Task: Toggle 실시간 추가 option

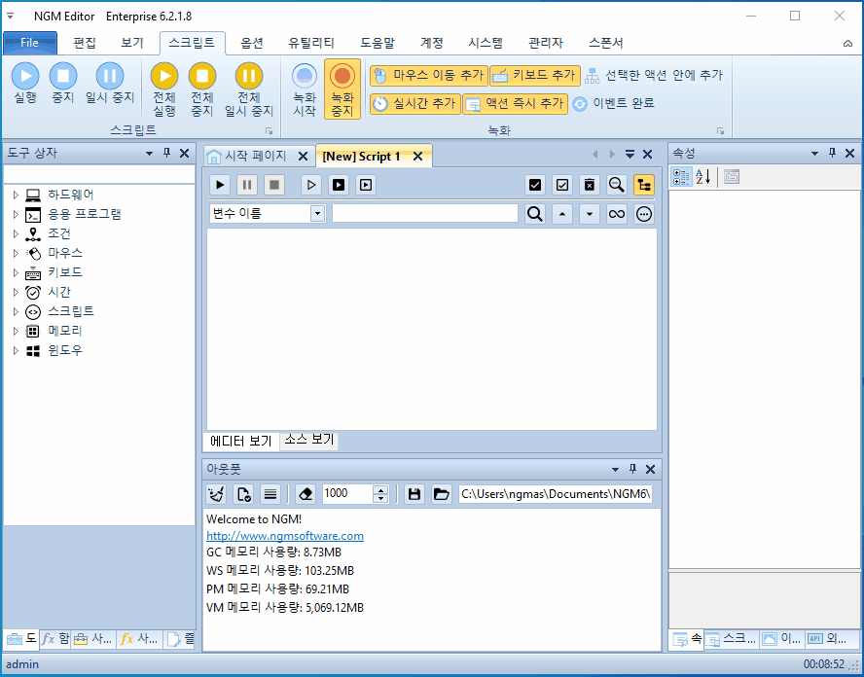Action: pyautogui.click(x=414, y=103)
